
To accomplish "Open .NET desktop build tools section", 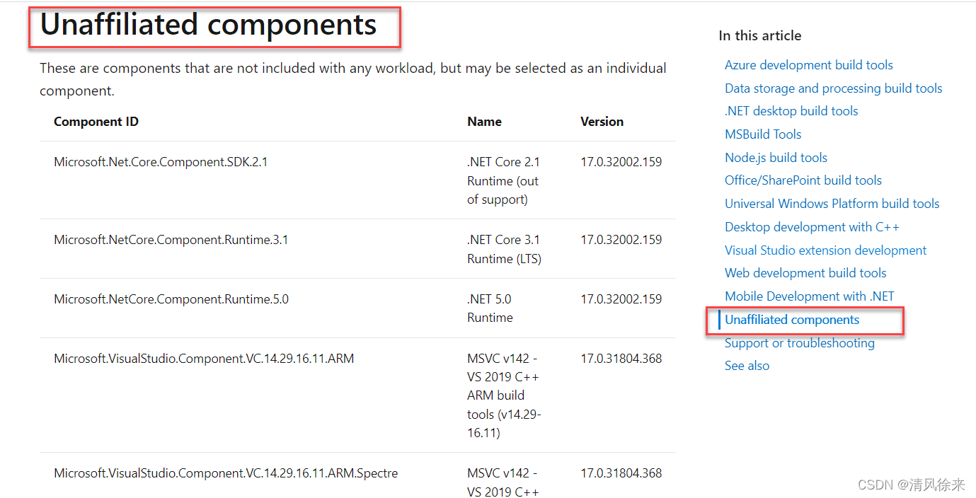I will (791, 111).
